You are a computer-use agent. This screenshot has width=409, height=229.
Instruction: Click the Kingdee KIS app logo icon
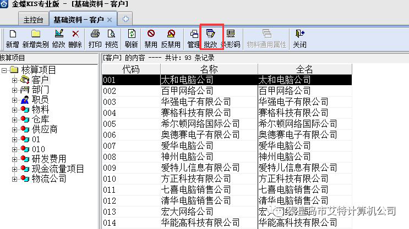(x=4, y=4)
